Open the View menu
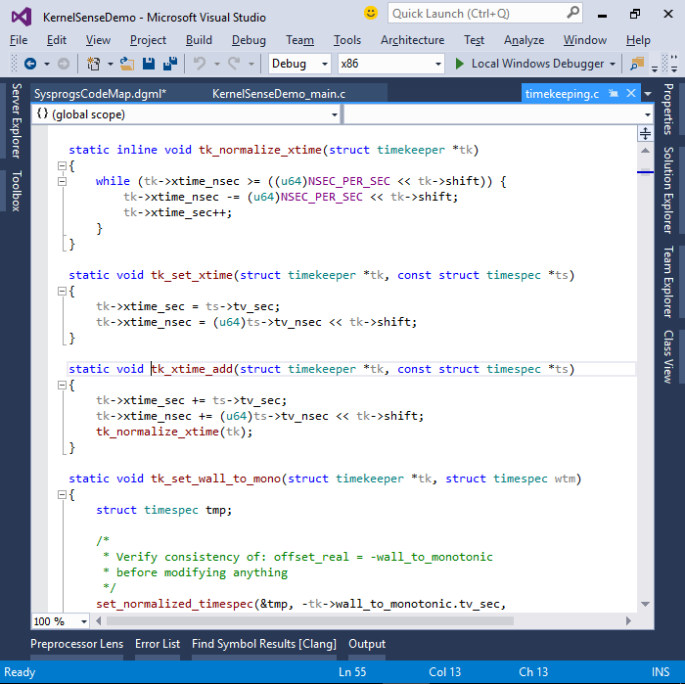This screenshot has height=684, width=685. [98, 40]
